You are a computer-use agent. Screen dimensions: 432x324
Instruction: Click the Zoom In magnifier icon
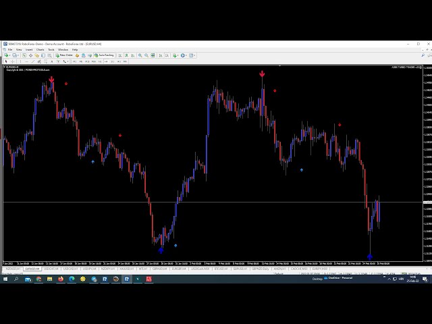pyautogui.click(x=140, y=55)
